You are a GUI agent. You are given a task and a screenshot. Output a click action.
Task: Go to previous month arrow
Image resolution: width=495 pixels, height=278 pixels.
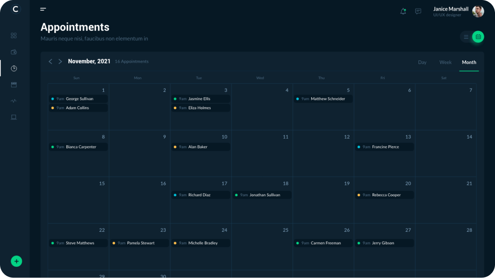(50, 61)
